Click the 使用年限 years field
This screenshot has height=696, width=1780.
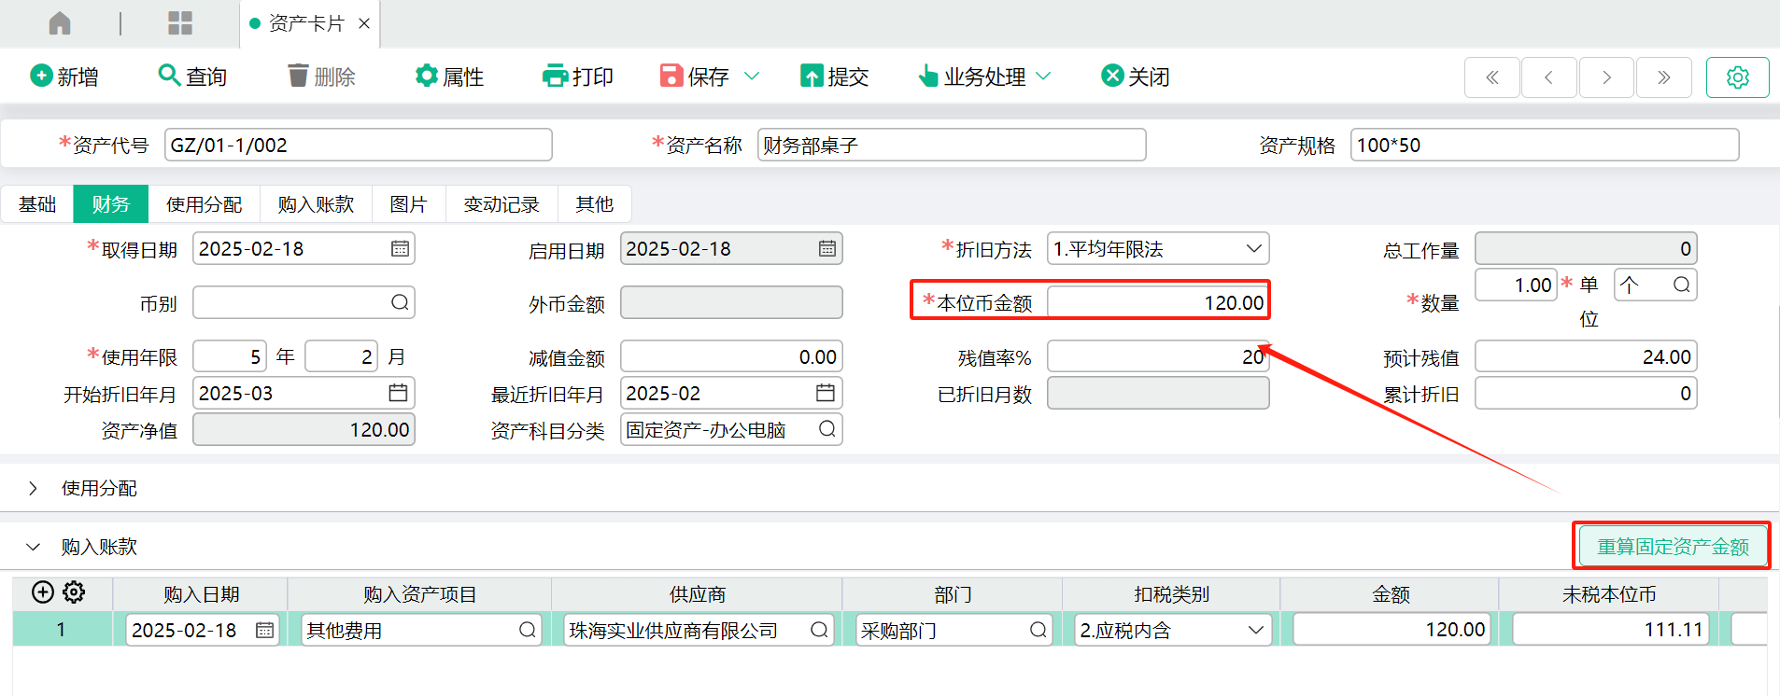230,356
